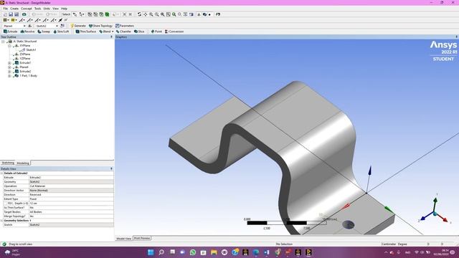Click the image capture camera icon

point(24,14)
